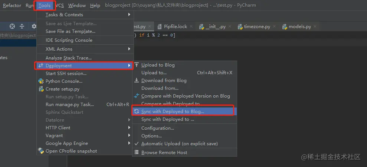The image size is (367, 167).
Task: Open the Refactor menu
Action: pyautogui.click(x=12, y=5)
